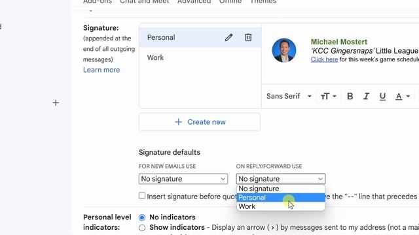The image size is (419, 235).
Task: Click the plus icon in left sidebar
Action: (x=56, y=103)
